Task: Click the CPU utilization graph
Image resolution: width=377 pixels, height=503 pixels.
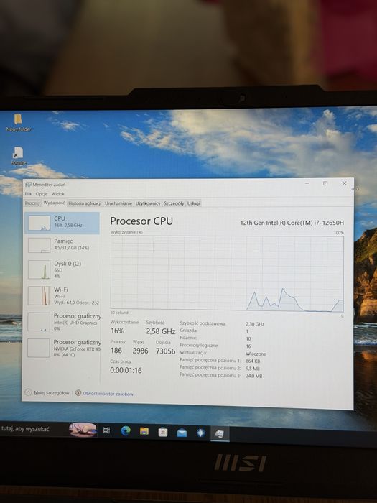Action: click(x=227, y=274)
